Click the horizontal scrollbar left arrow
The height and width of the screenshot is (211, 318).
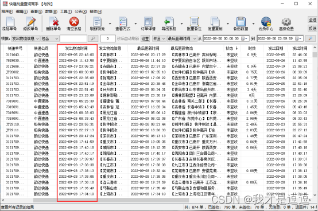click(3, 200)
